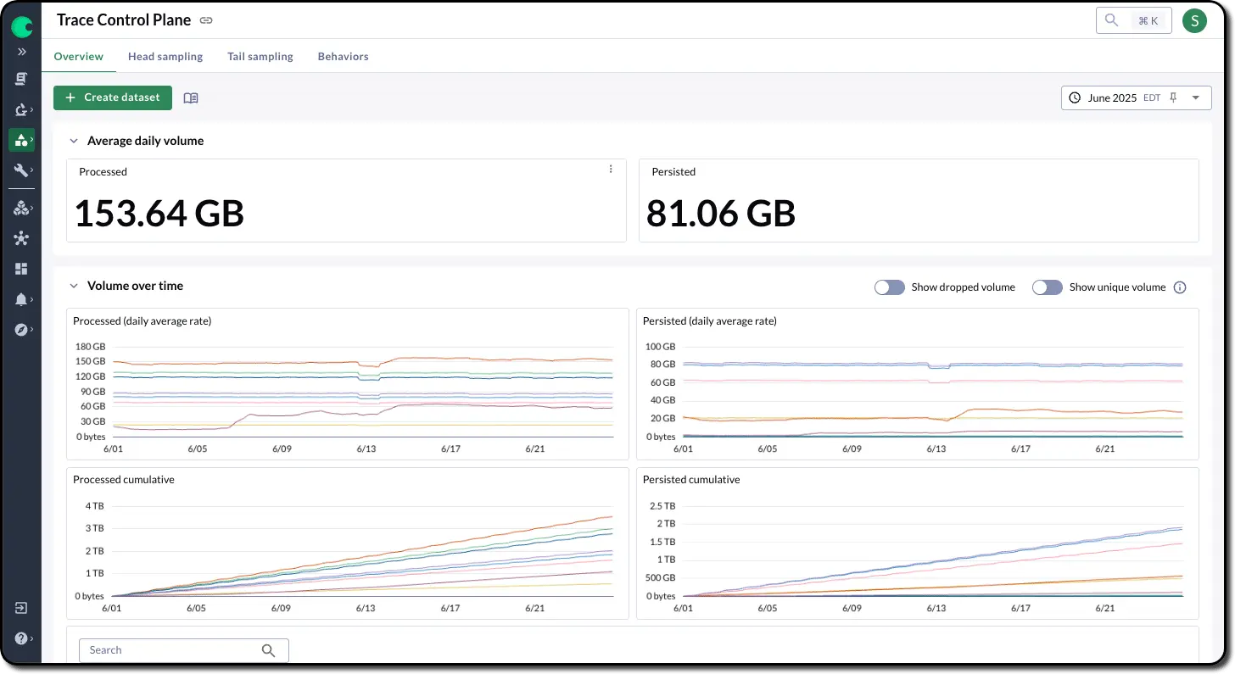Click the copy link icon beside page title

tap(206, 20)
